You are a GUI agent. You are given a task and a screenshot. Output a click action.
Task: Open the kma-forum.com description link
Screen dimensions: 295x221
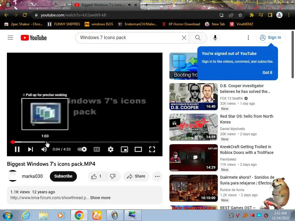click(x=50, y=198)
